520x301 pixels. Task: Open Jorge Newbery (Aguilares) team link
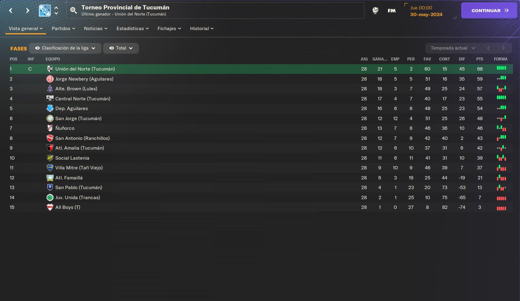pos(84,79)
